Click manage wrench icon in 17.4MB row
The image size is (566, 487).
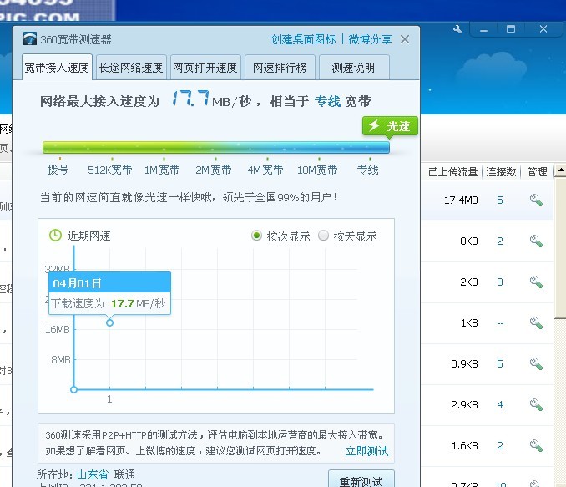536,200
